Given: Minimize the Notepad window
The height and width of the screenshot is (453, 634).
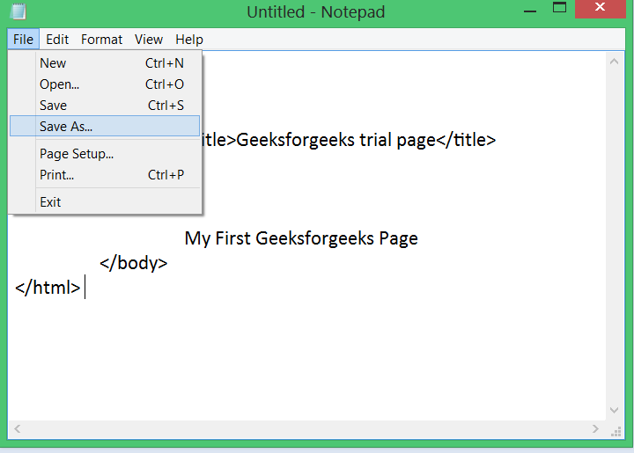Looking at the screenshot, I should click(530, 11).
